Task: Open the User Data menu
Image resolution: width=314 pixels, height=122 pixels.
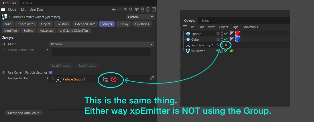Action: [36, 9]
